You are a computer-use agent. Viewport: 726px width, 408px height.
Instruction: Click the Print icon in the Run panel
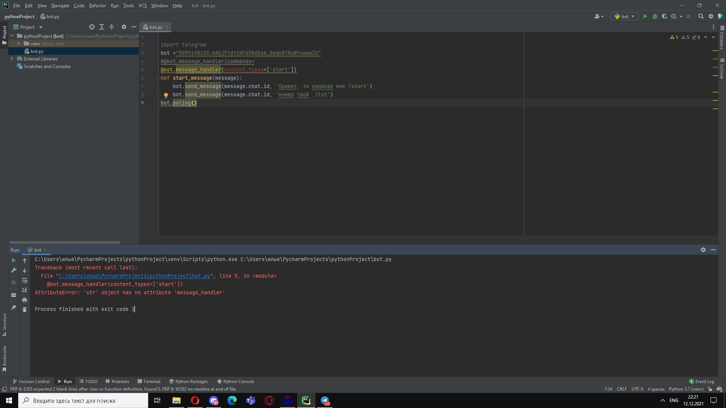pyautogui.click(x=25, y=300)
